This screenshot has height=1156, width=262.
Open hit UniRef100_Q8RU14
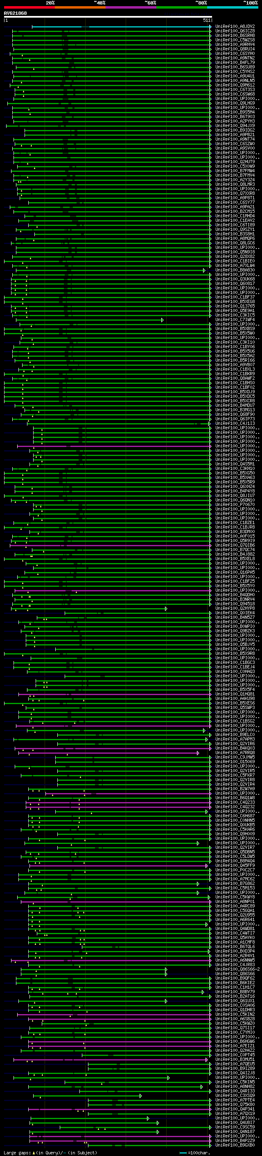click(235, 49)
